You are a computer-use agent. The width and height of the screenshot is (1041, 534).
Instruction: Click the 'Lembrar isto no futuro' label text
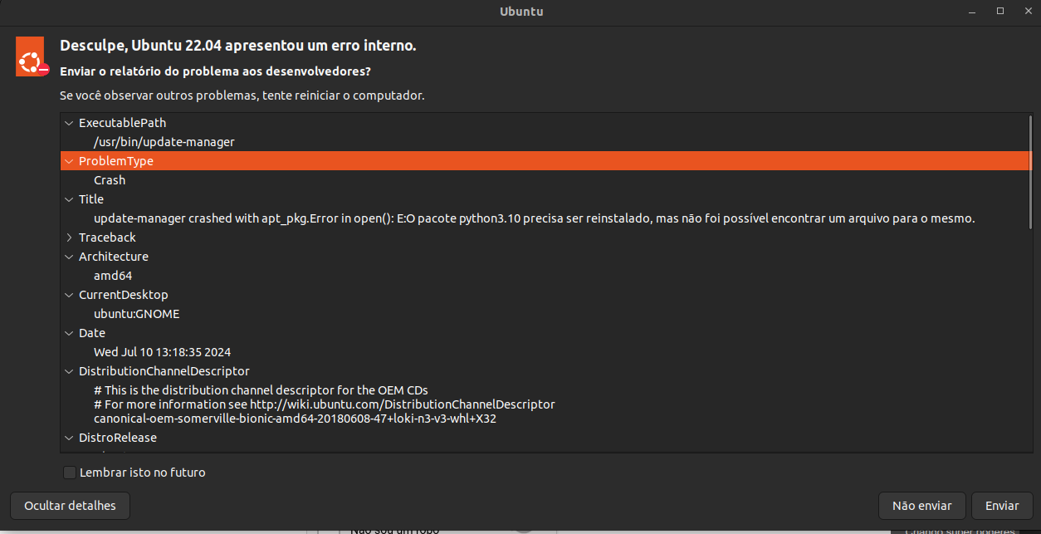(x=143, y=473)
